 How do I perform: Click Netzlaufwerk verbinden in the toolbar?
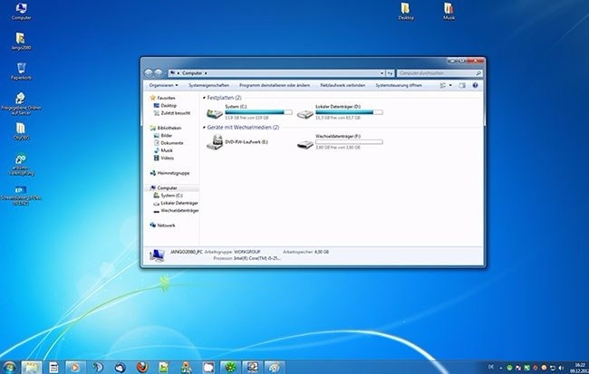point(343,85)
